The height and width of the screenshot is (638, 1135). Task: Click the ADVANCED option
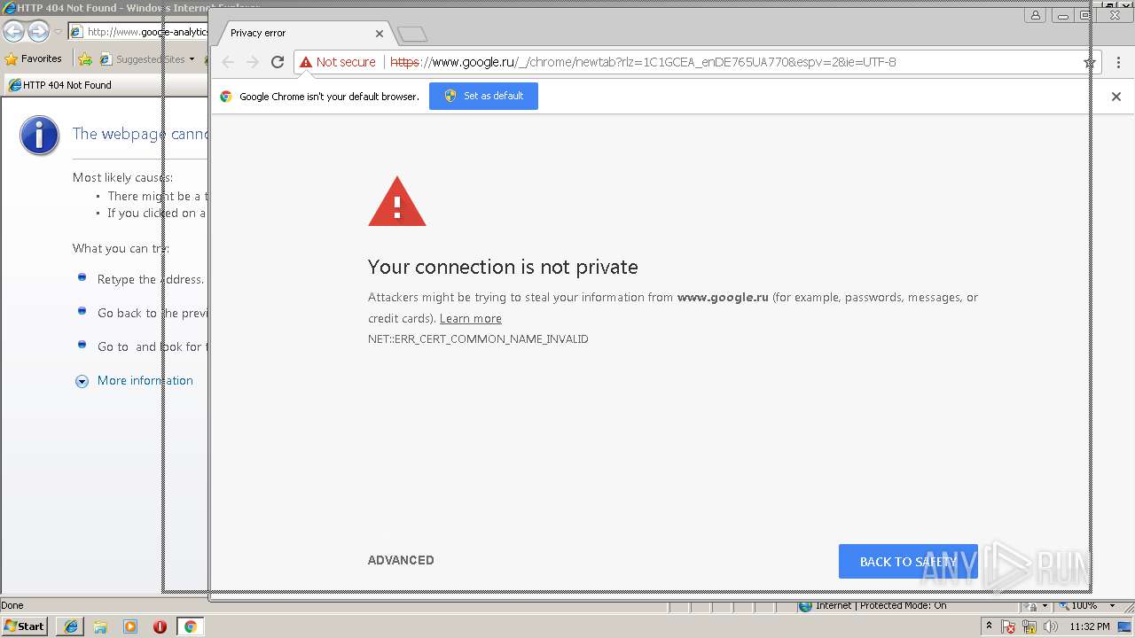click(401, 560)
